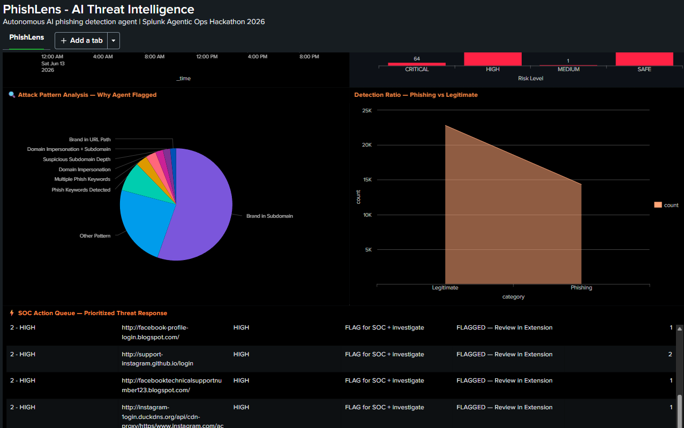
Task: Open the facebook-profile-login.blogspot.com URL row
Action: coord(341,332)
